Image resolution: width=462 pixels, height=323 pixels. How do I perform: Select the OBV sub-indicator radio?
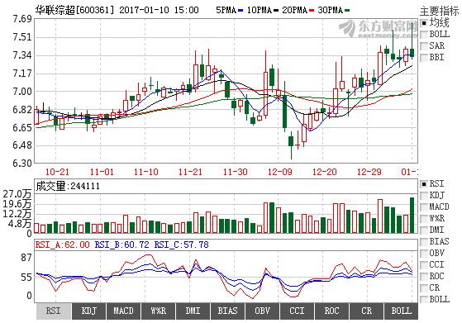coord(424,254)
